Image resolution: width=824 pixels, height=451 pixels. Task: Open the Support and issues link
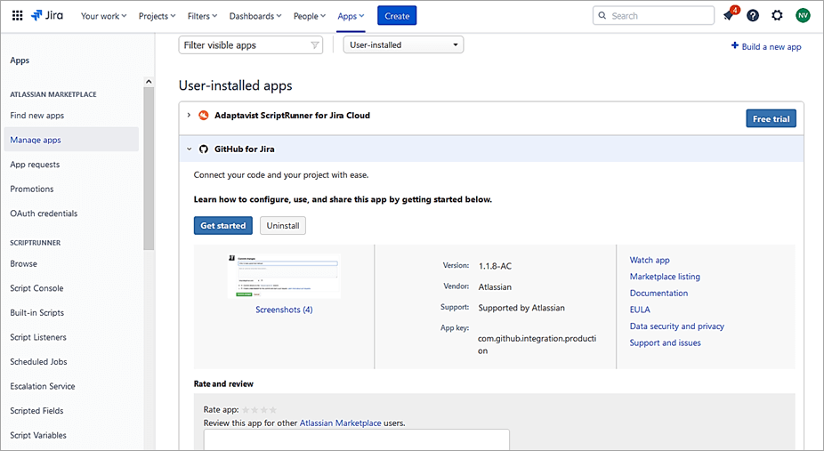point(665,342)
